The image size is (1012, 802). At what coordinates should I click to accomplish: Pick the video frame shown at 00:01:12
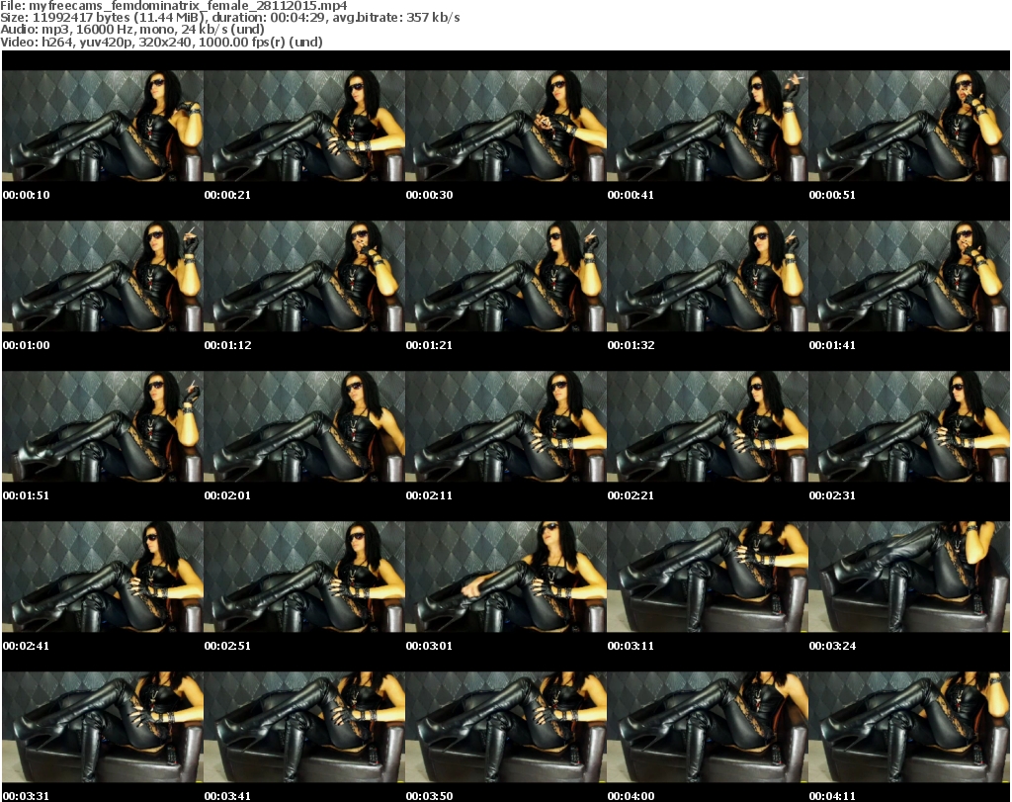[304, 276]
